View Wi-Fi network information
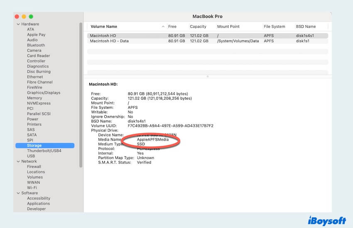 click(x=32, y=187)
